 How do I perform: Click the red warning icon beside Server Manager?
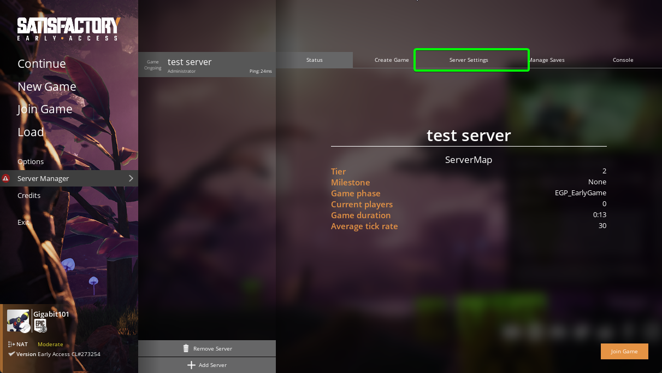(6, 178)
